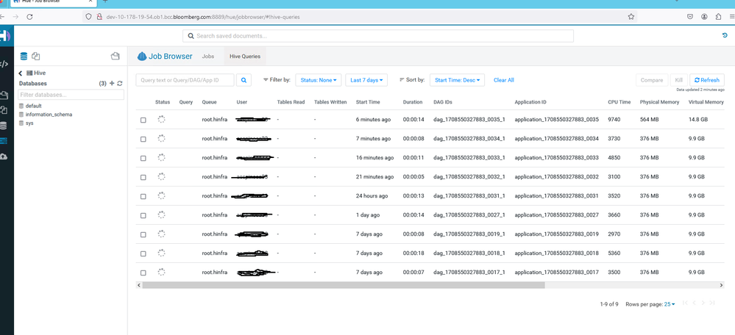Click the Refresh button
The width and height of the screenshot is (735, 335).
click(707, 80)
